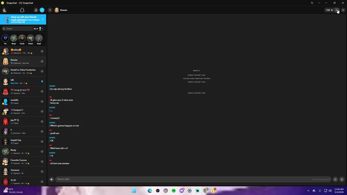Image resolution: width=347 pixels, height=195 pixels.
Task: Open the Lucy Grace conversation
Action: pyautogui.click(x=23, y=91)
